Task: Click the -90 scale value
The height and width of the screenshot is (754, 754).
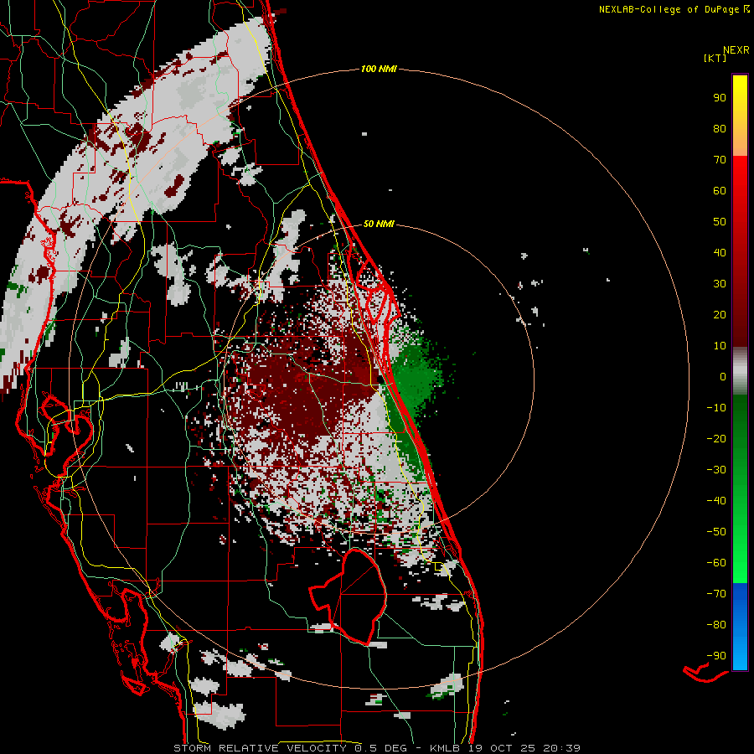Action: (x=716, y=656)
